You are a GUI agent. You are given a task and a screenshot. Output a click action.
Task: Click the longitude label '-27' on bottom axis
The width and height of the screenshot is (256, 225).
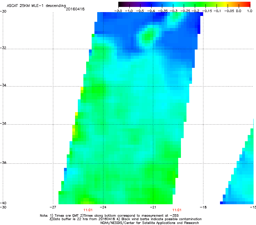(53, 207)
